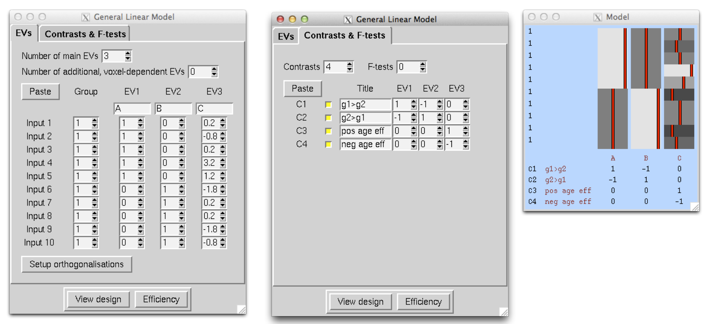Click Paste in the Contrasts panel
The image size is (713, 324).
[302, 88]
